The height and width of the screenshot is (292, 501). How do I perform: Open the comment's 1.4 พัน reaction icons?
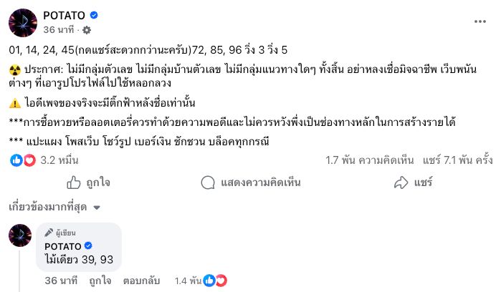pos(215,280)
